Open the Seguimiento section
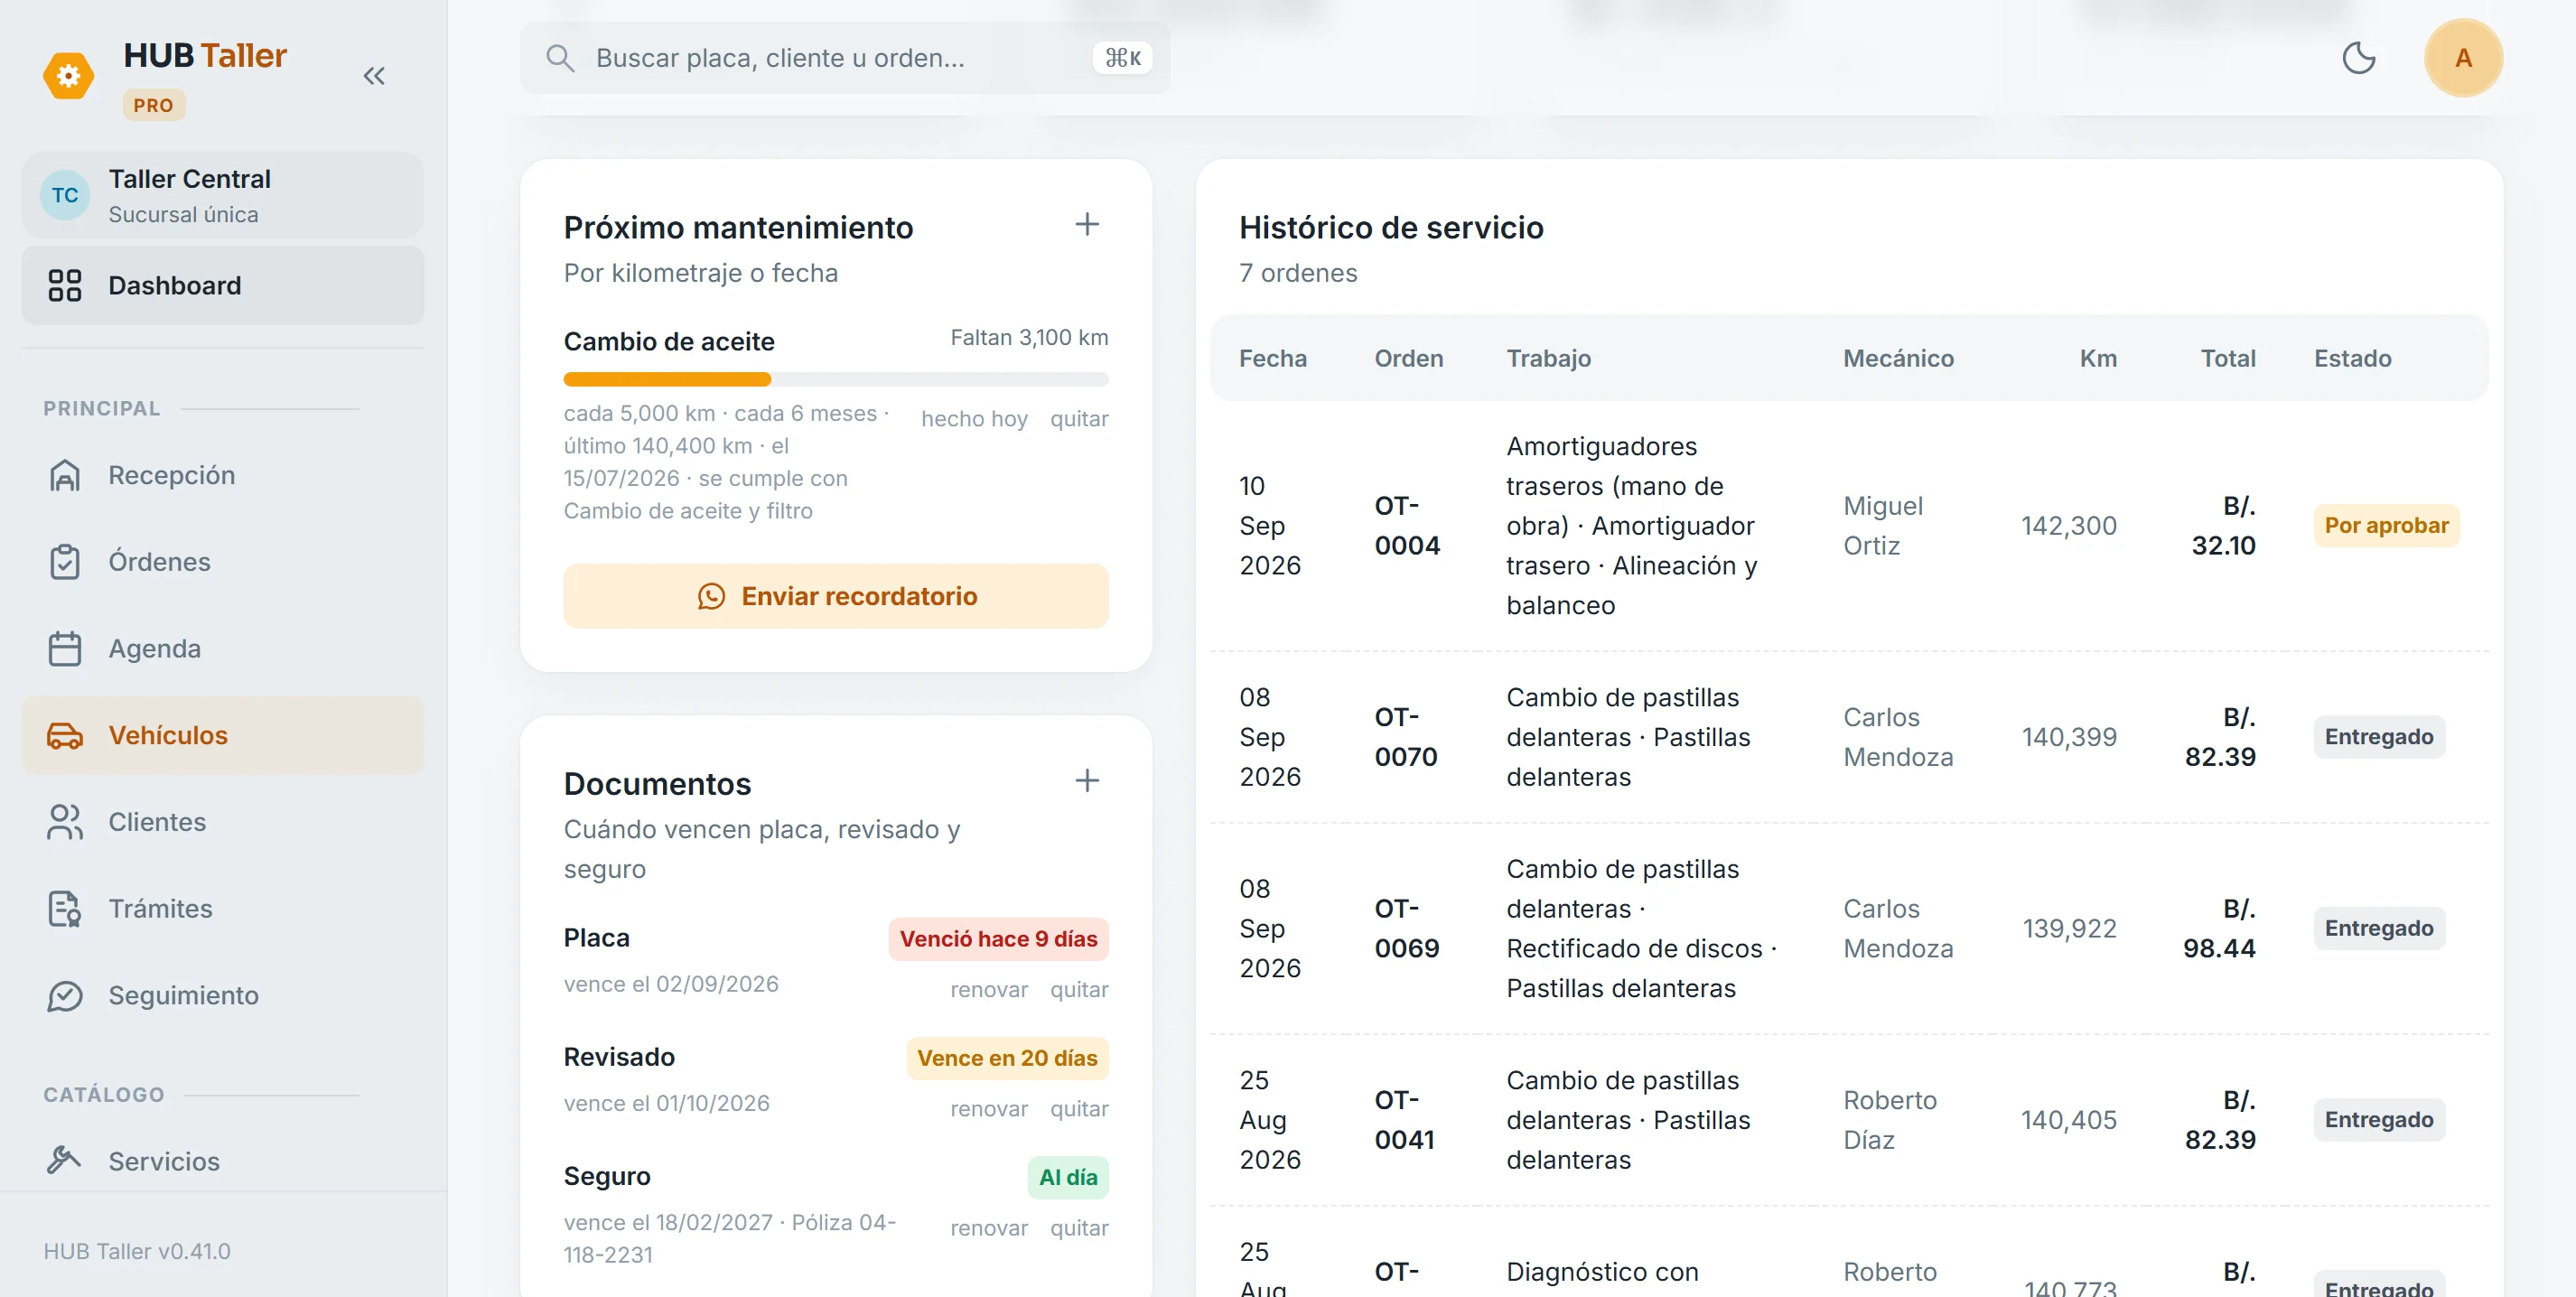Screen dimensions: 2576x1297 (x=223, y=995)
